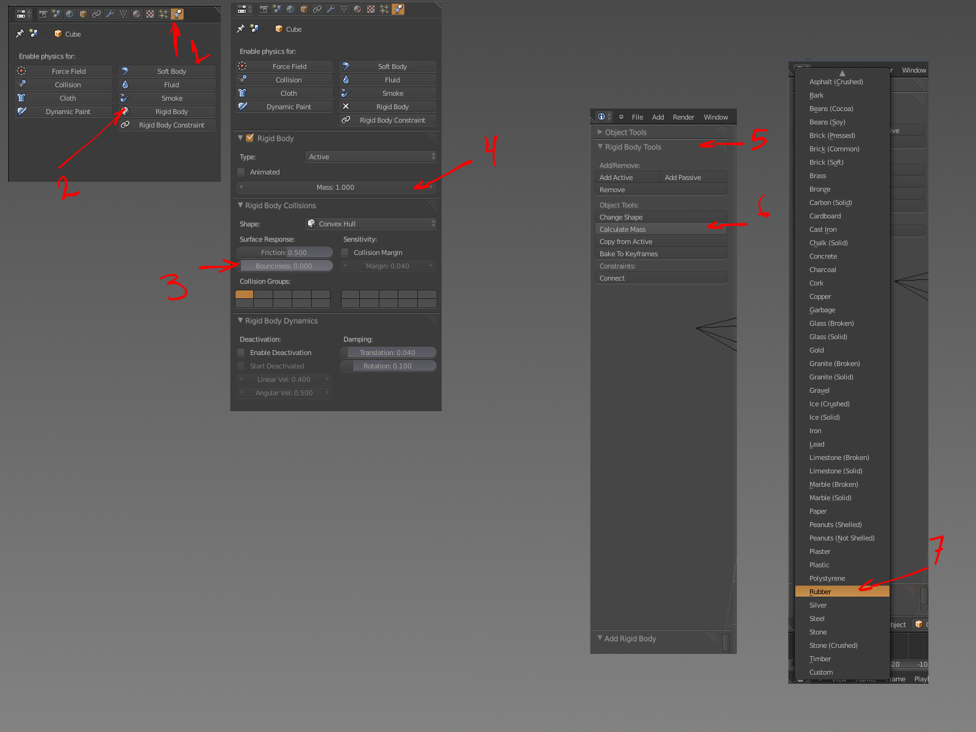Click scene breadcrumb icon in middle panel
The height and width of the screenshot is (732, 976).
tap(254, 29)
